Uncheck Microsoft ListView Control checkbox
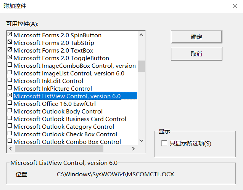Viewport: 243px width, 190px height. pyautogui.click(x=10, y=95)
